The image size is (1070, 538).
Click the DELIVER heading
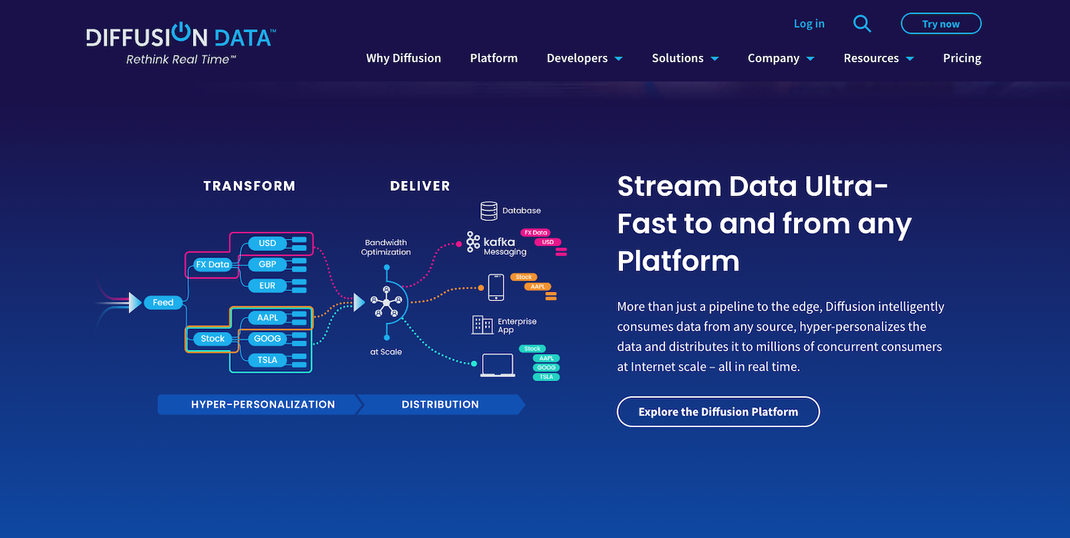pyautogui.click(x=420, y=186)
